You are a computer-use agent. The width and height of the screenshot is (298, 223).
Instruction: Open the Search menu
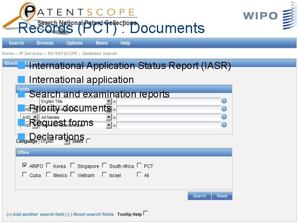pyautogui.click(x=16, y=43)
